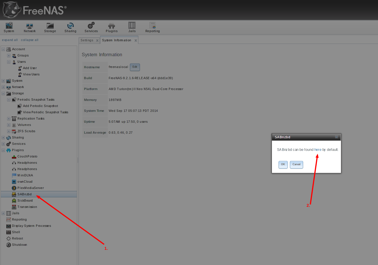Click the MiniDLNA plugin icon
378x265 pixels.
pos(14,176)
